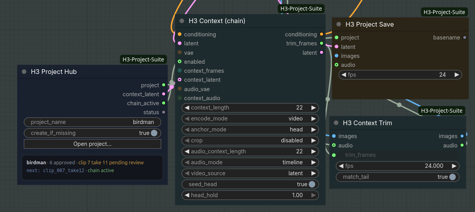Click the project_name field showing birdman
This screenshot has width=475, height=212.
93,122
